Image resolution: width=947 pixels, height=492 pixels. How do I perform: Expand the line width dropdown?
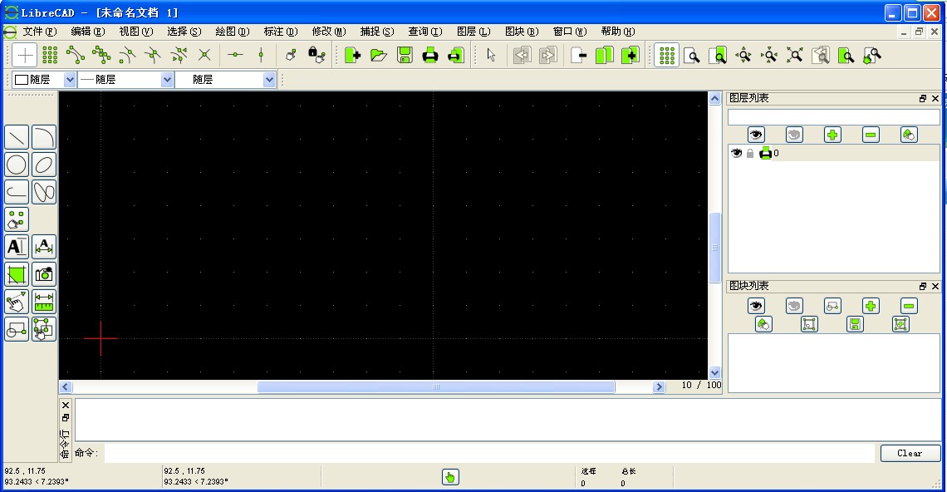pos(125,80)
